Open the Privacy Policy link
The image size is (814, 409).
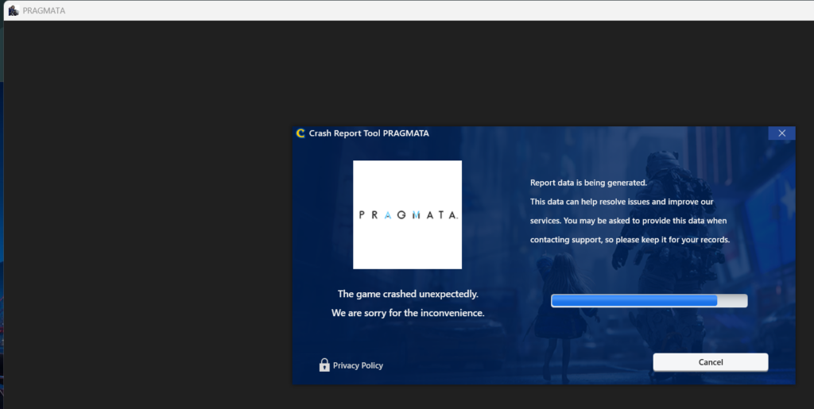coord(358,365)
